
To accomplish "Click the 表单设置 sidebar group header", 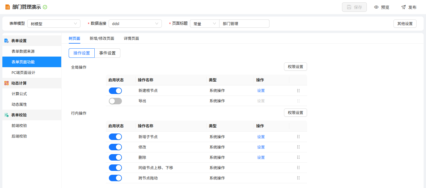I will click(32, 41).
